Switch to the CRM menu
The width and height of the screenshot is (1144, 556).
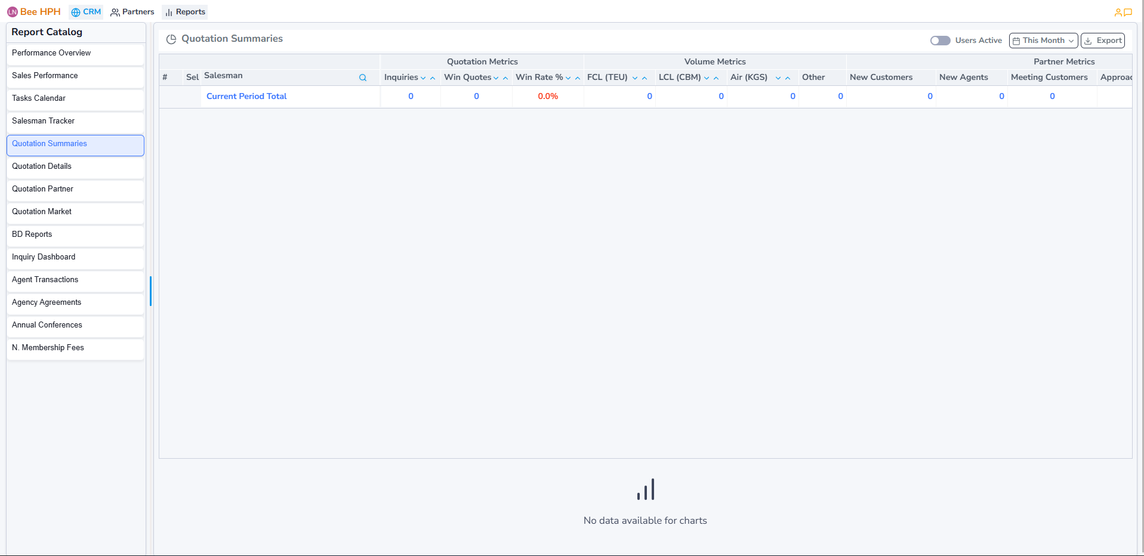click(86, 12)
